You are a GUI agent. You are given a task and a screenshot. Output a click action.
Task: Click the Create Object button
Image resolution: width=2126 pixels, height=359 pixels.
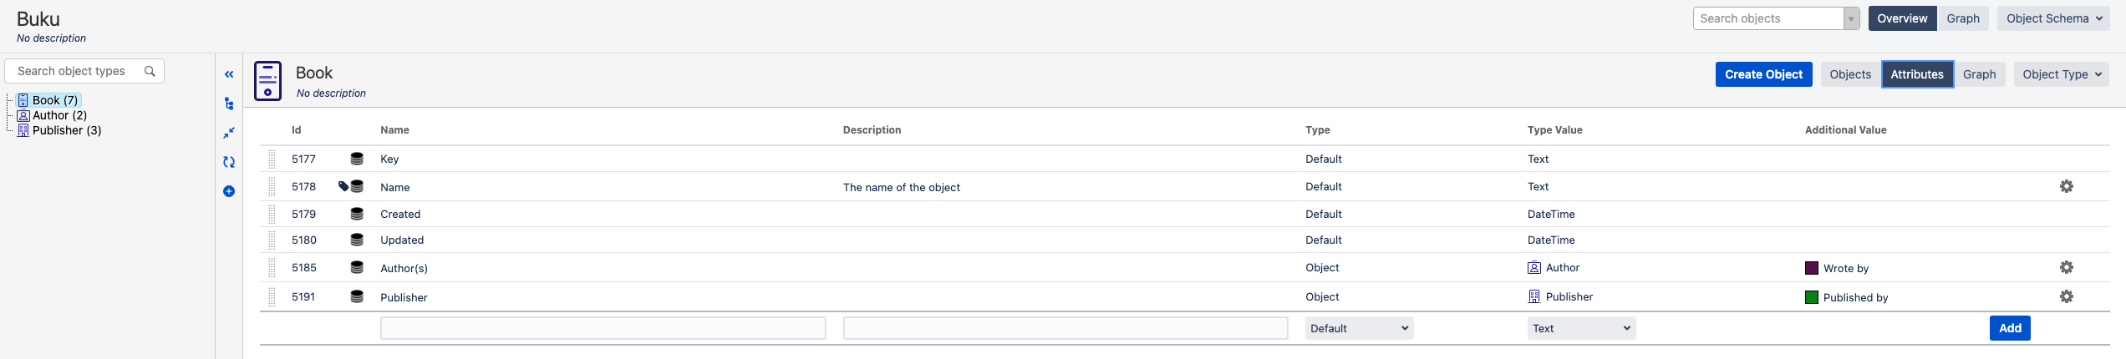coord(1763,74)
